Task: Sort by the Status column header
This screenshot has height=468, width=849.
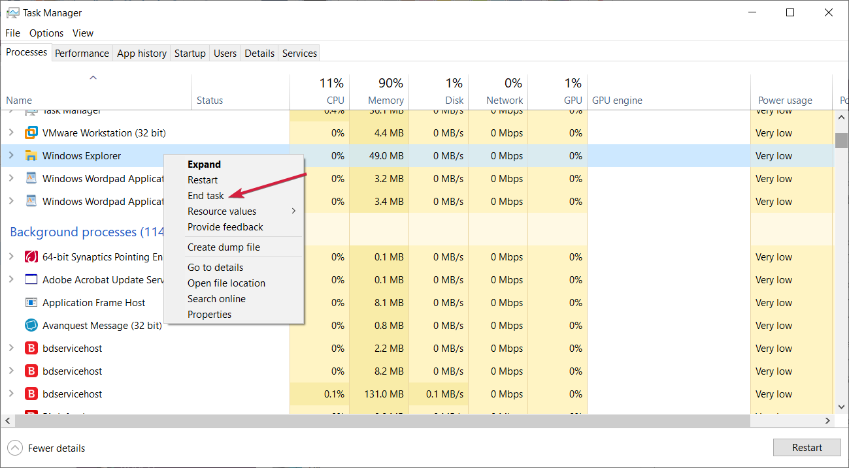Action: click(241, 91)
